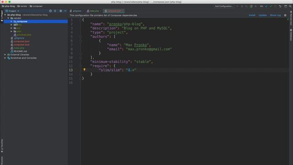Open Project panel gear settings
This screenshot has height=165, width=293.
click(x=60, y=11)
